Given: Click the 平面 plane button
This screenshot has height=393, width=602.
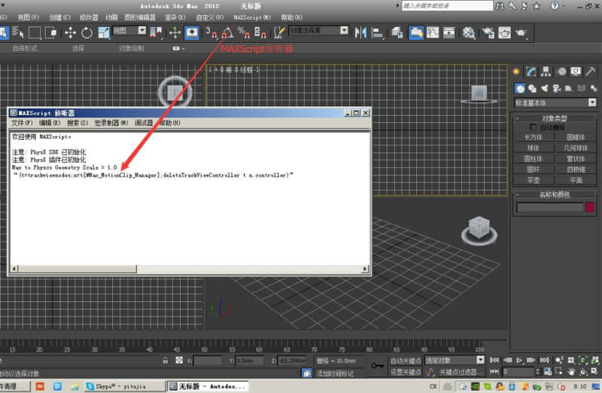Looking at the screenshot, I should pos(575,180).
